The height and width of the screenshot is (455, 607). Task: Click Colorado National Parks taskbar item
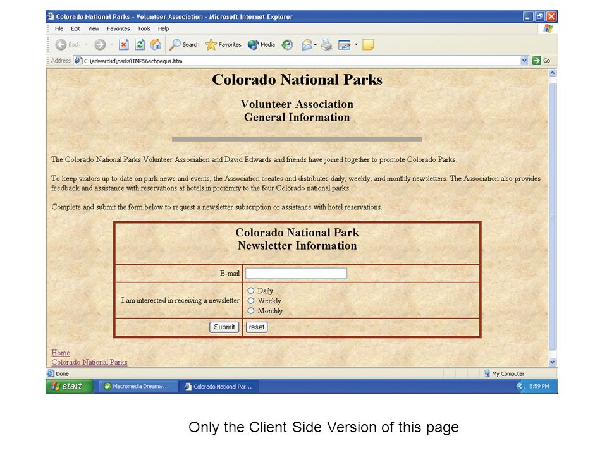218,386
